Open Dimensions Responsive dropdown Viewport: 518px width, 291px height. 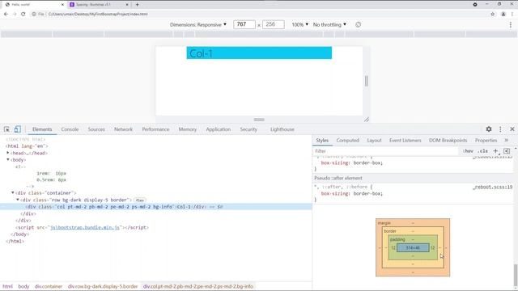[x=198, y=25]
